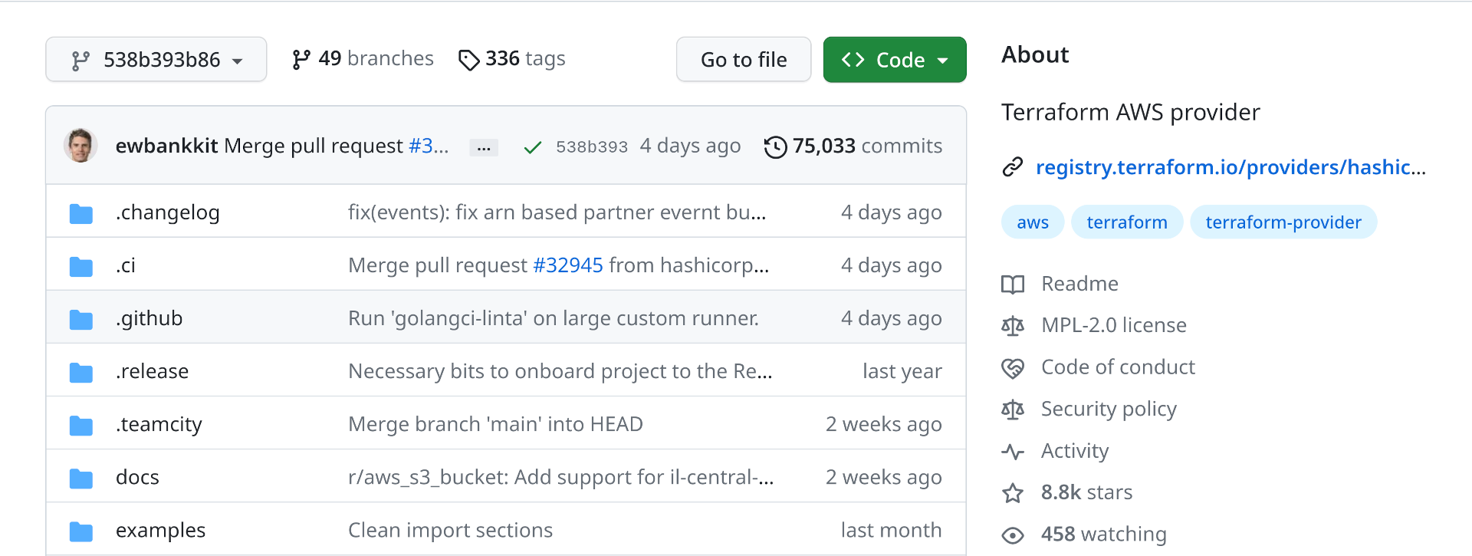Open the MPL-2.0 license link
This screenshot has height=556, width=1472.
point(1114,325)
